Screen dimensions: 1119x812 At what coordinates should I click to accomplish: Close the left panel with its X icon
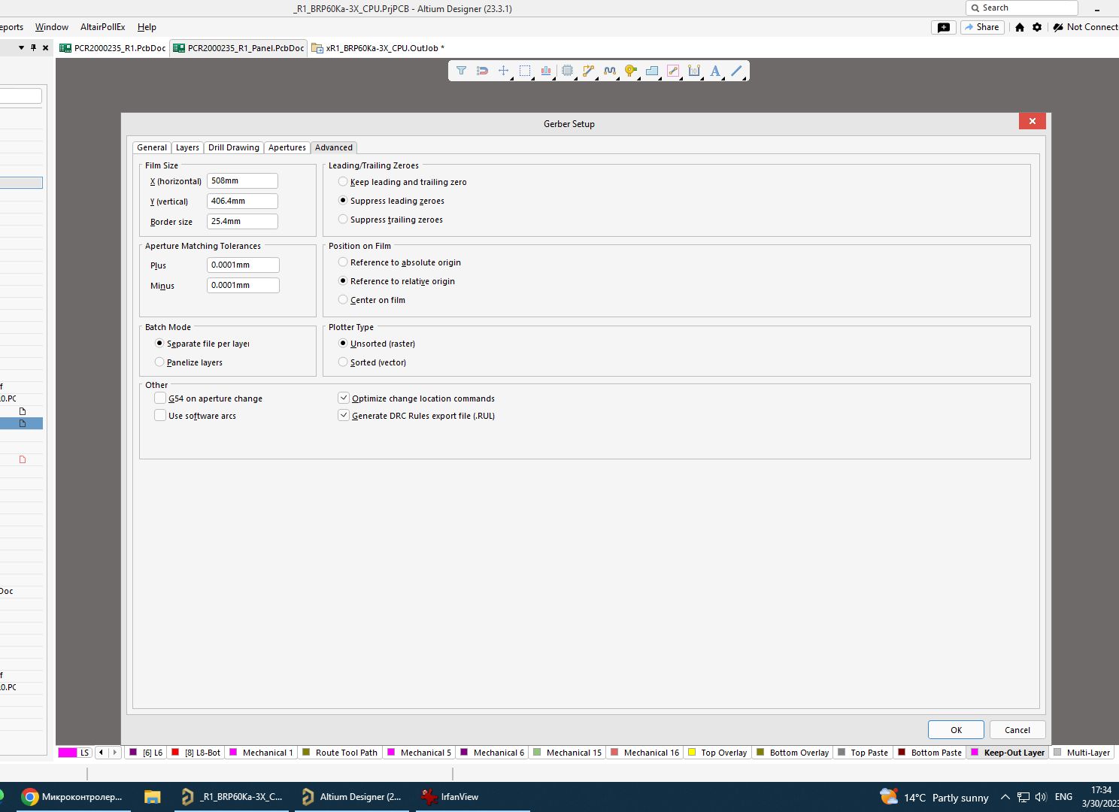tap(45, 47)
